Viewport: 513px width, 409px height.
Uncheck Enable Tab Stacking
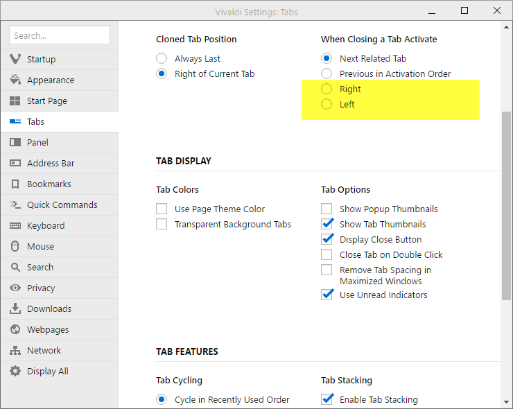[x=327, y=399]
